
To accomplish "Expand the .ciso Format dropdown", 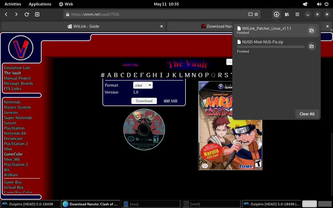I will 143,85.
